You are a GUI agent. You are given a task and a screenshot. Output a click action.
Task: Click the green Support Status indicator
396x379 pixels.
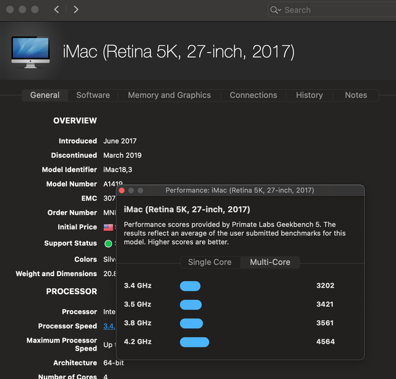pyautogui.click(x=108, y=244)
